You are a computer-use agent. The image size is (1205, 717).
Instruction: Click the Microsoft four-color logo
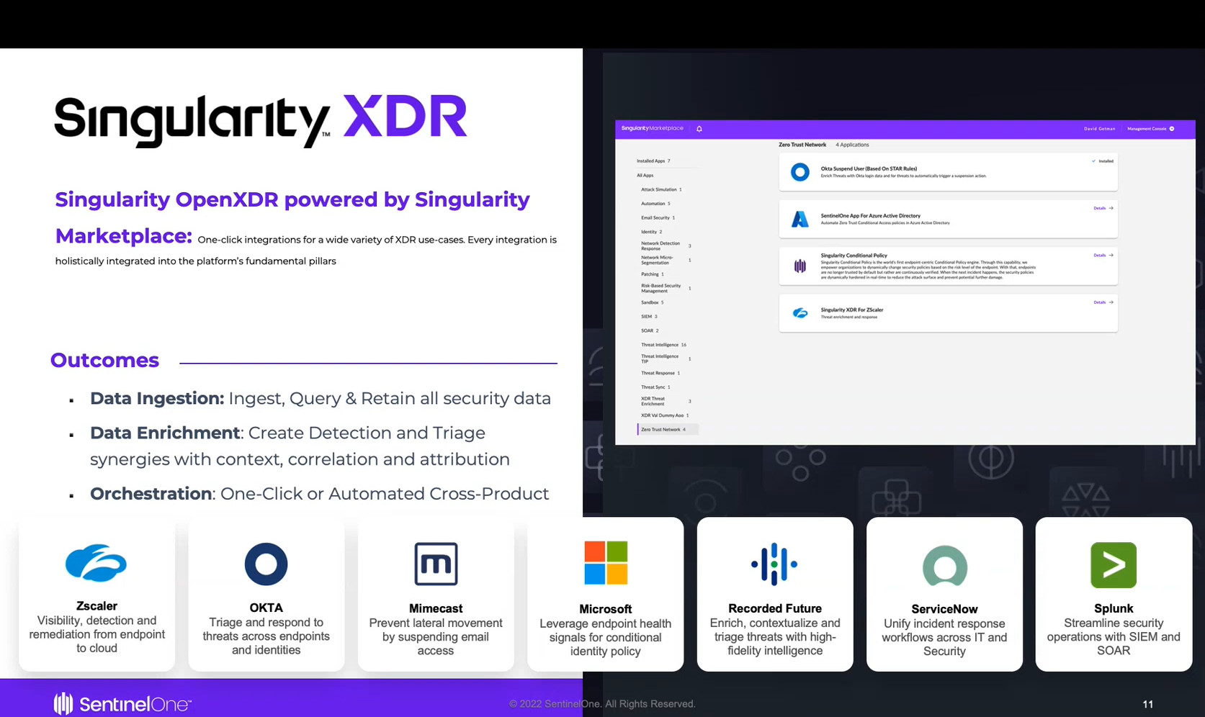[606, 563]
